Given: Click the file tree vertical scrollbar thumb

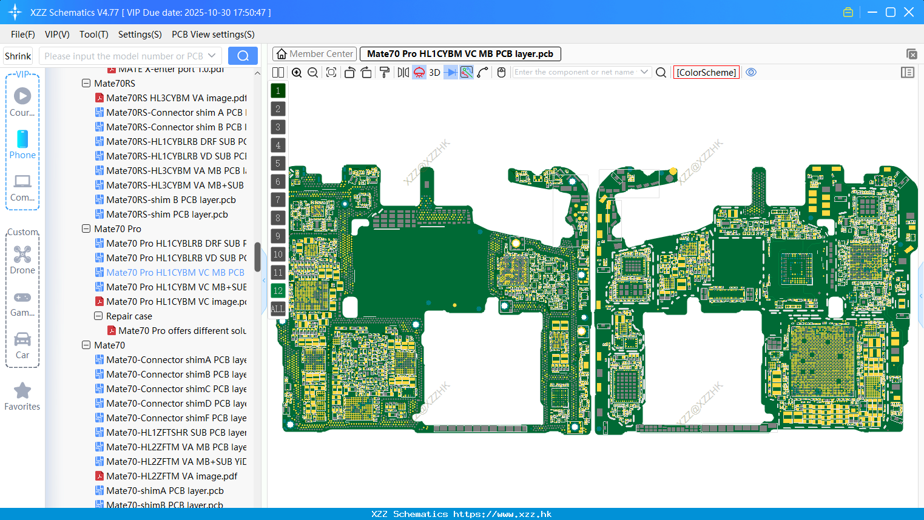Looking at the screenshot, I should [x=257, y=257].
